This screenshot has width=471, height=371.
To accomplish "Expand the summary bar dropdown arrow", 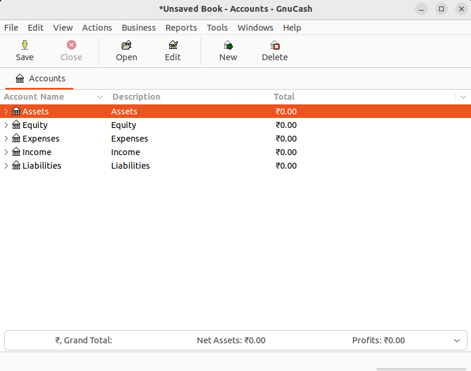I will [457, 340].
